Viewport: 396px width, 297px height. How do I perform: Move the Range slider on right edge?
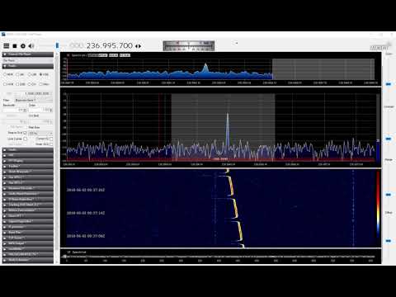[389, 195]
